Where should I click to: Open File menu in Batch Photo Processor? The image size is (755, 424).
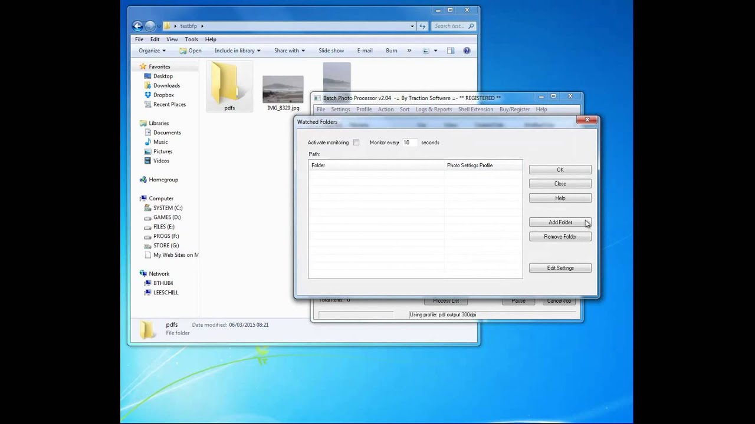[x=321, y=110]
